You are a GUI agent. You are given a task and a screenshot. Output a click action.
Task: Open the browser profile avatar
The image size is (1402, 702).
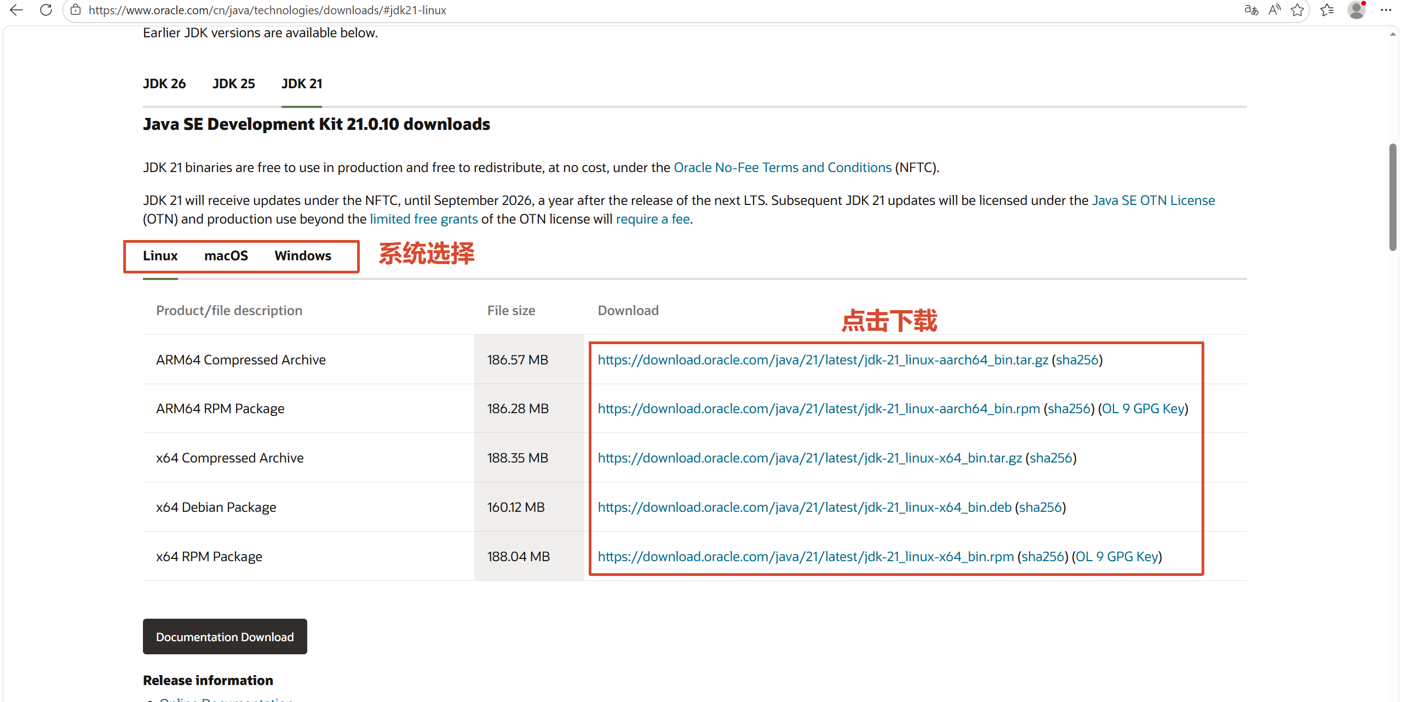point(1357,10)
